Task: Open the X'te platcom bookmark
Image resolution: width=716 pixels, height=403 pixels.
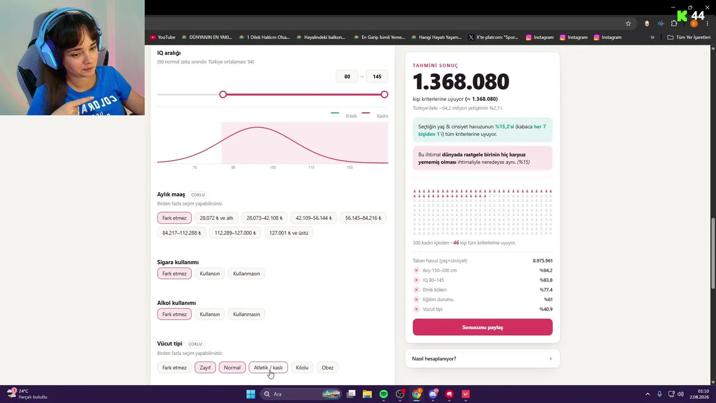Action: 493,38
